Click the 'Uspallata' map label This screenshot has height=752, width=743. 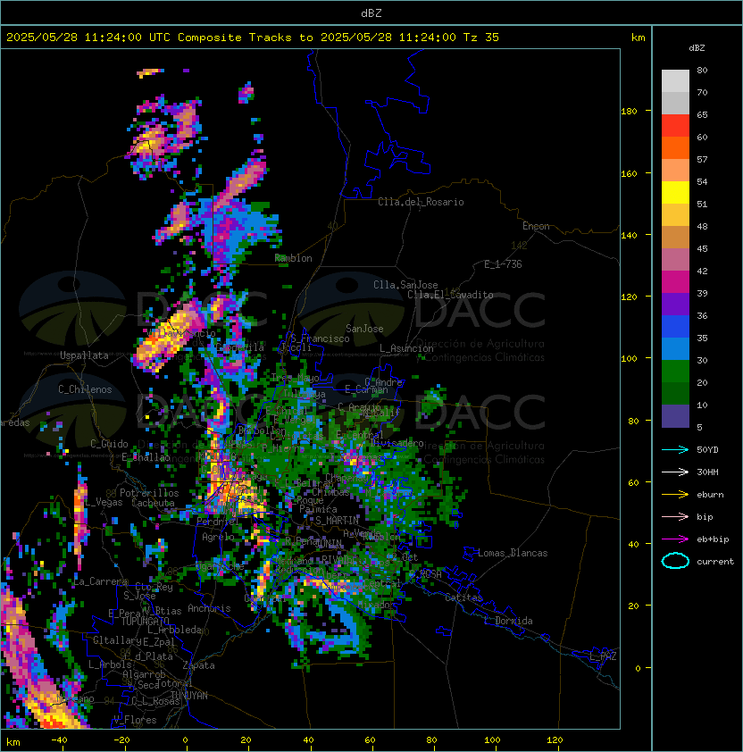pos(84,355)
